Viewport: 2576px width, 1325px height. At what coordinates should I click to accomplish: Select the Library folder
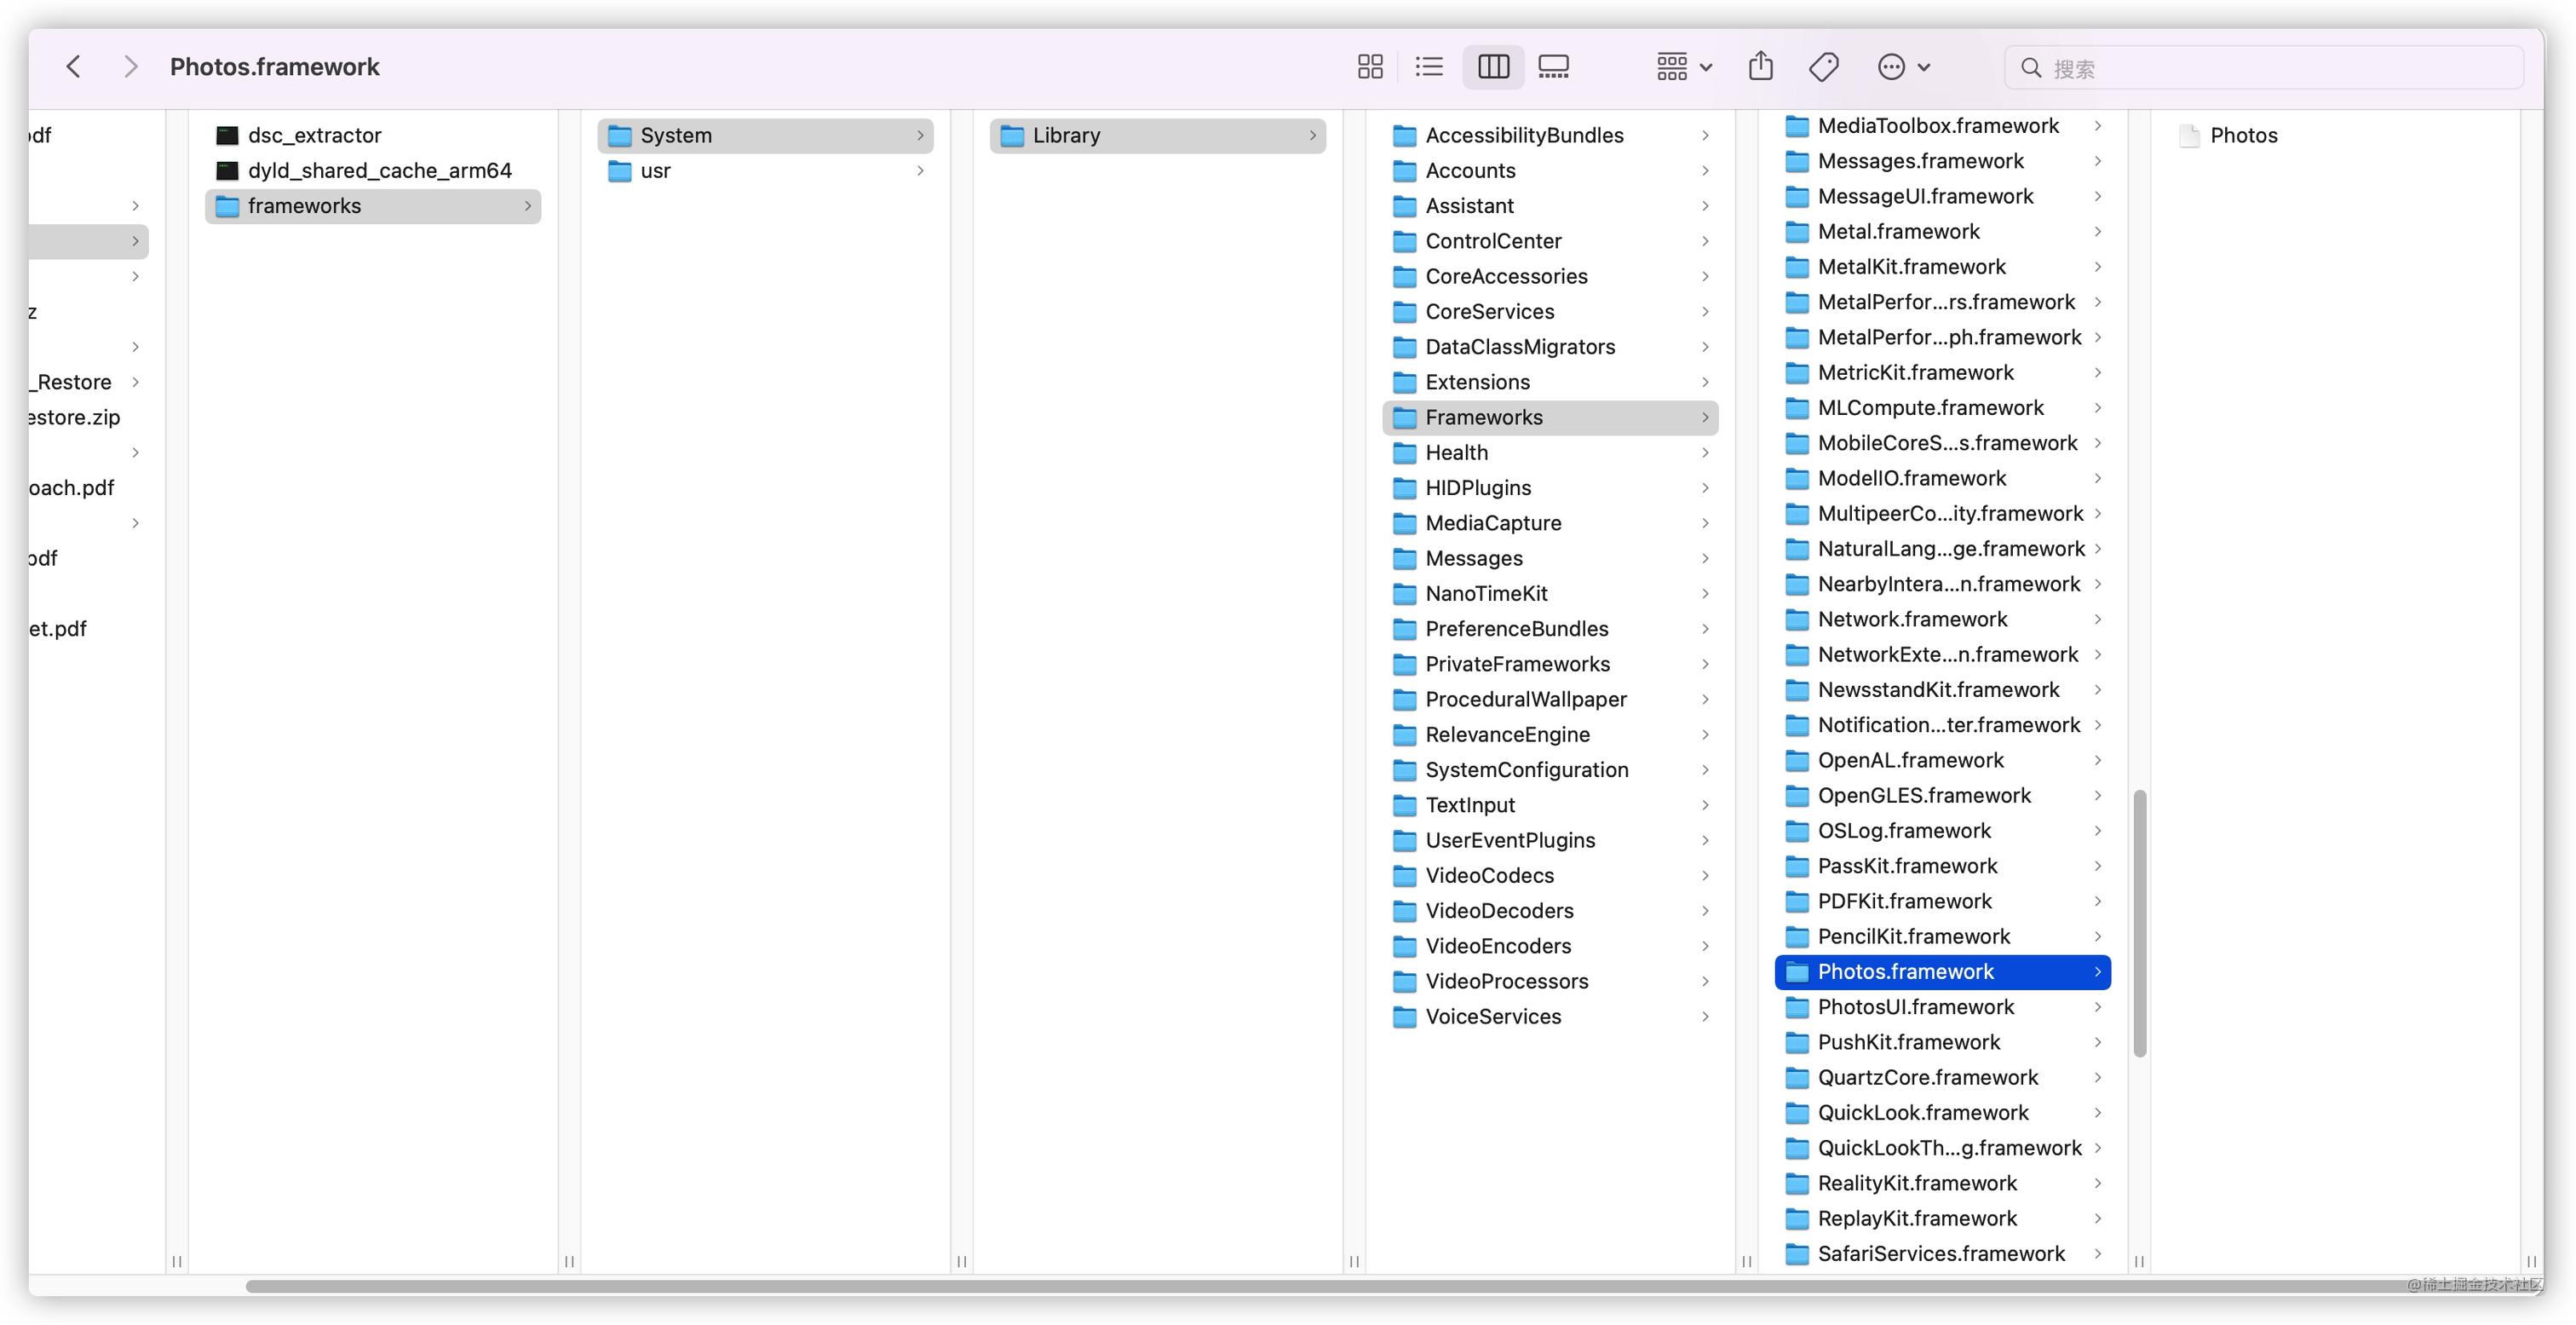click(1158, 135)
